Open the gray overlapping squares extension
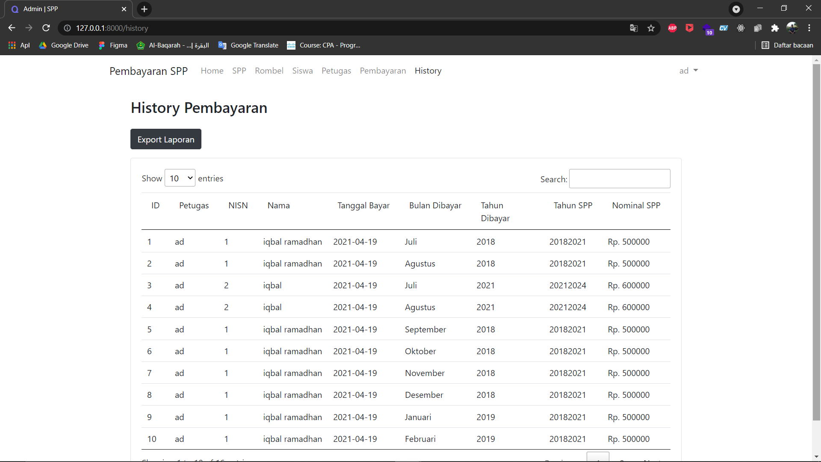 758,28
